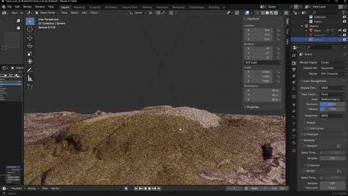
Task: Click the zoom magnifier in left editor
Action: pyautogui.click(x=18, y=21)
